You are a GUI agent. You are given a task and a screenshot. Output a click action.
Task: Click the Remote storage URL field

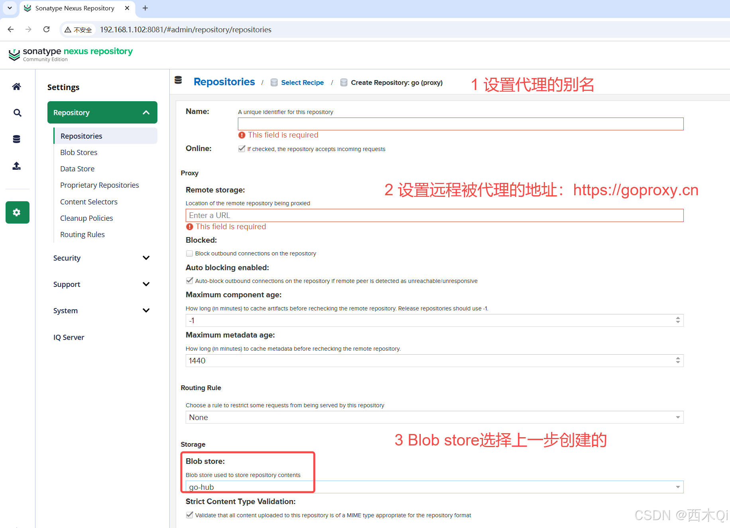point(434,215)
